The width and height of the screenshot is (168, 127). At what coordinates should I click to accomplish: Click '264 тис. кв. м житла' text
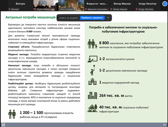tap(116, 96)
